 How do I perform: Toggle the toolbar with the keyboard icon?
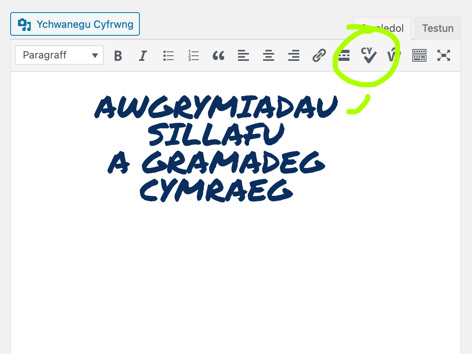(419, 56)
